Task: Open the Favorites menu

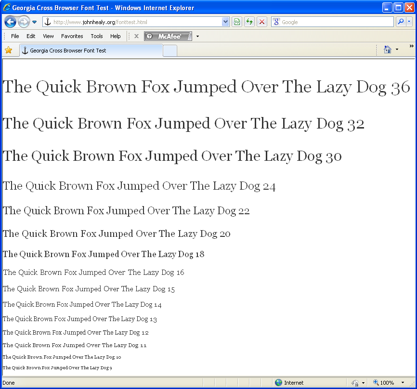Action: [72, 36]
